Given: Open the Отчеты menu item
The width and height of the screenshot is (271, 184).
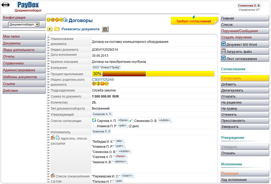Looking at the screenshot, I should click(x=24, y=57).
